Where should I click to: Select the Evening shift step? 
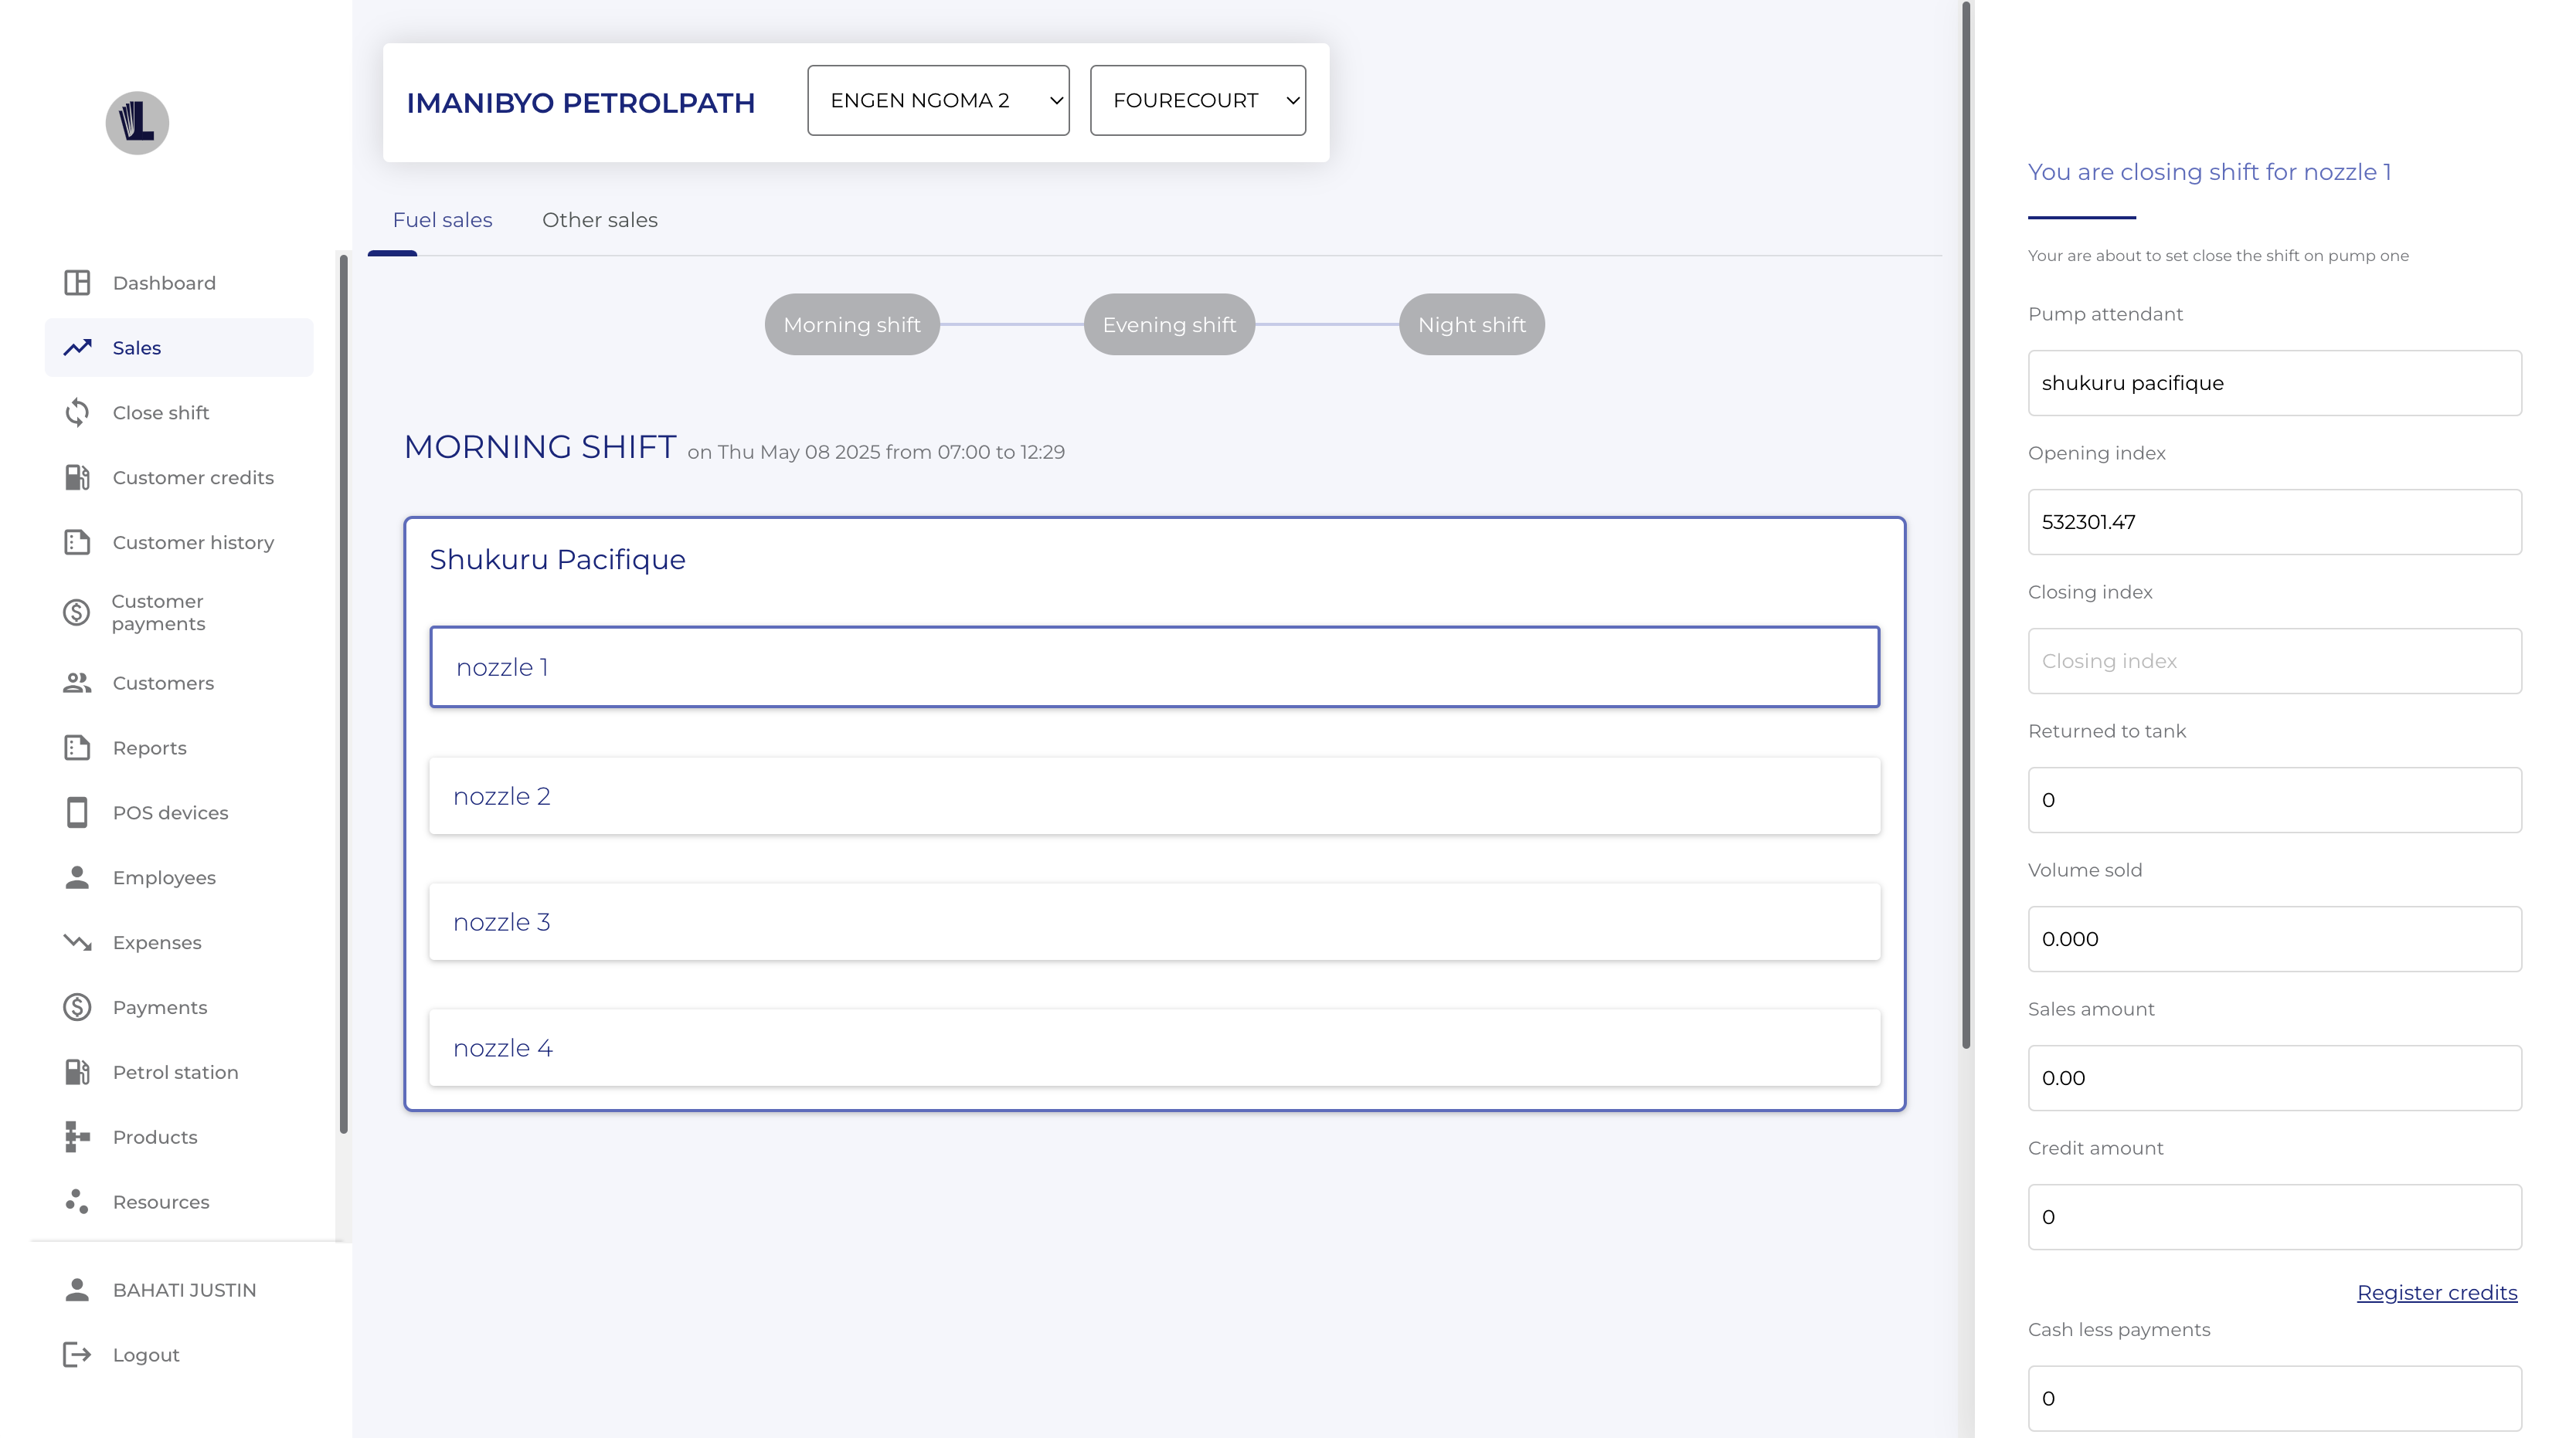click(x=1169, y=325)
